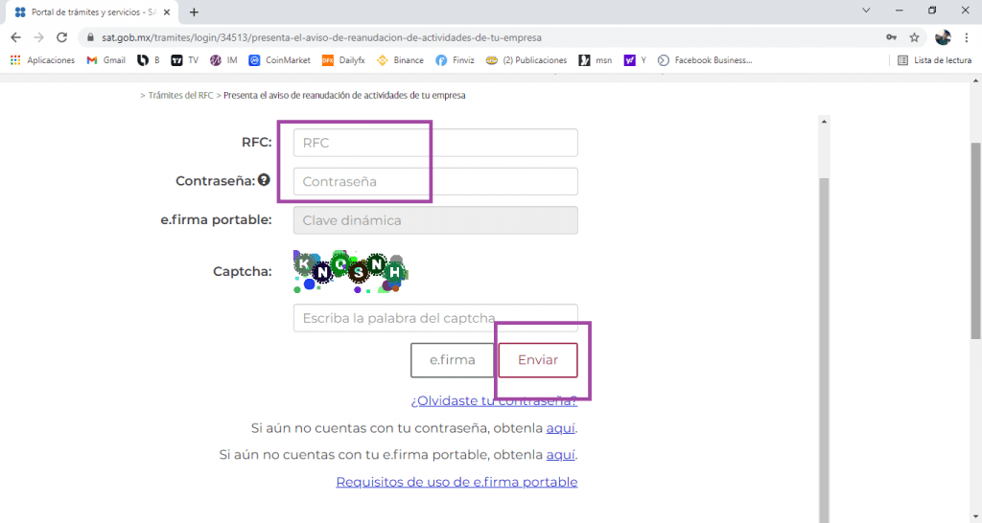Restore down the Chrome window

point(932,11)
